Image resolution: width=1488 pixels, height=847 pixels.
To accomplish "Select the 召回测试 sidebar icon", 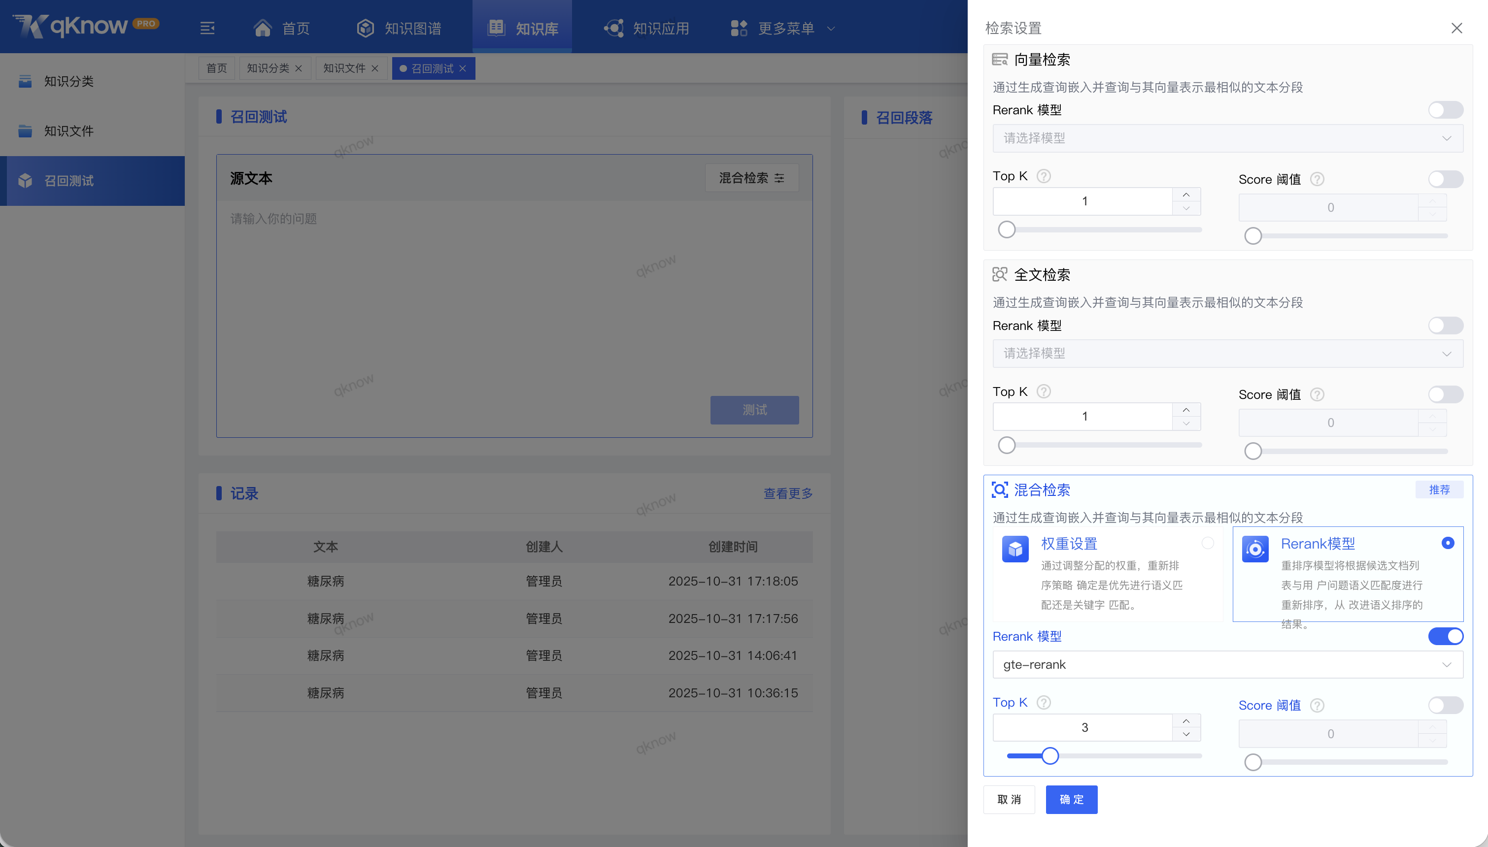I will point(25,180).
